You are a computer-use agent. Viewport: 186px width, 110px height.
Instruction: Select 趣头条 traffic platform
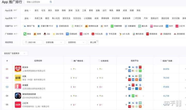tap(143, 26)
